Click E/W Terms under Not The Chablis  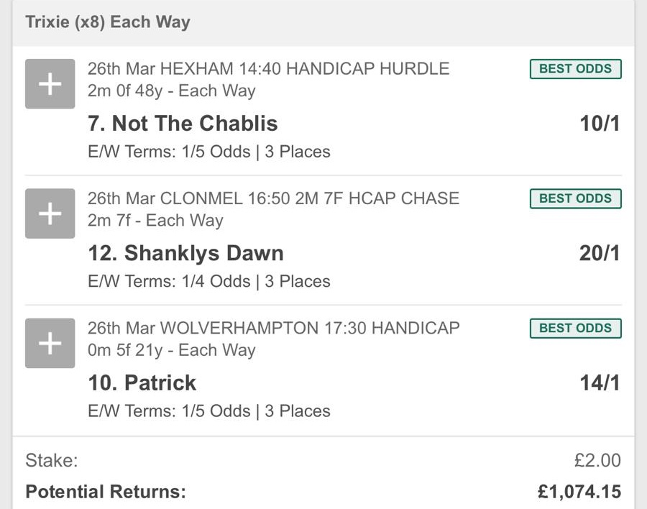tap(208, 152)
